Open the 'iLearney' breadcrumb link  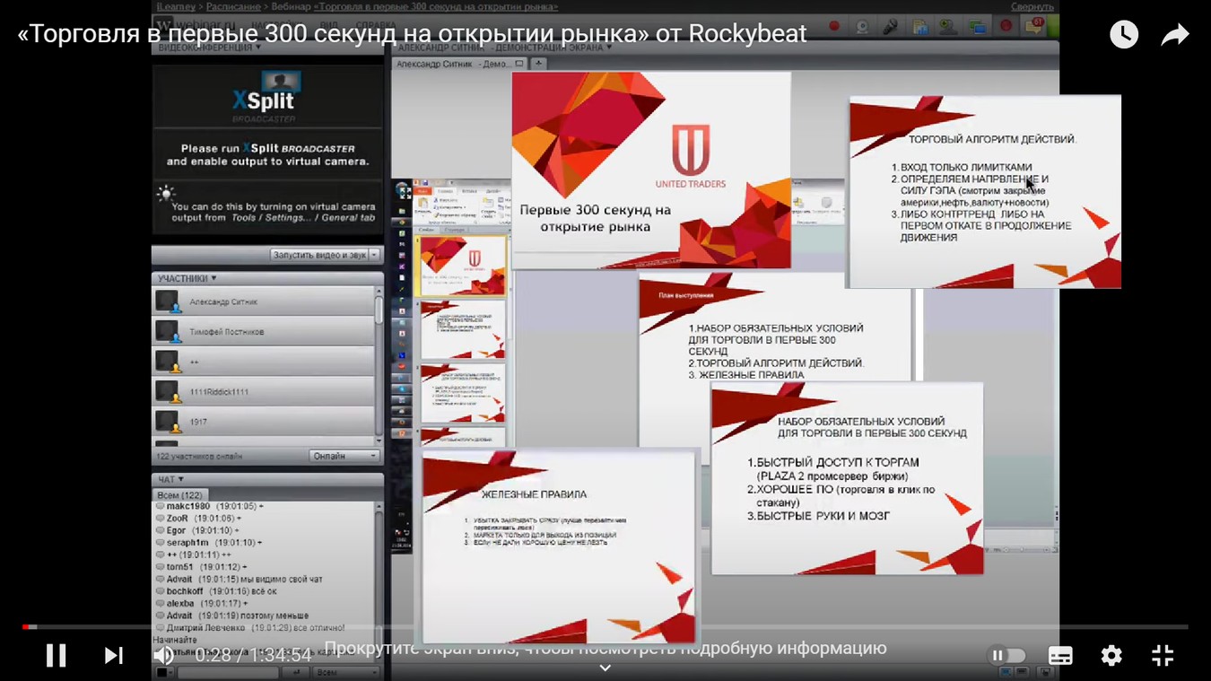point(176,6)
